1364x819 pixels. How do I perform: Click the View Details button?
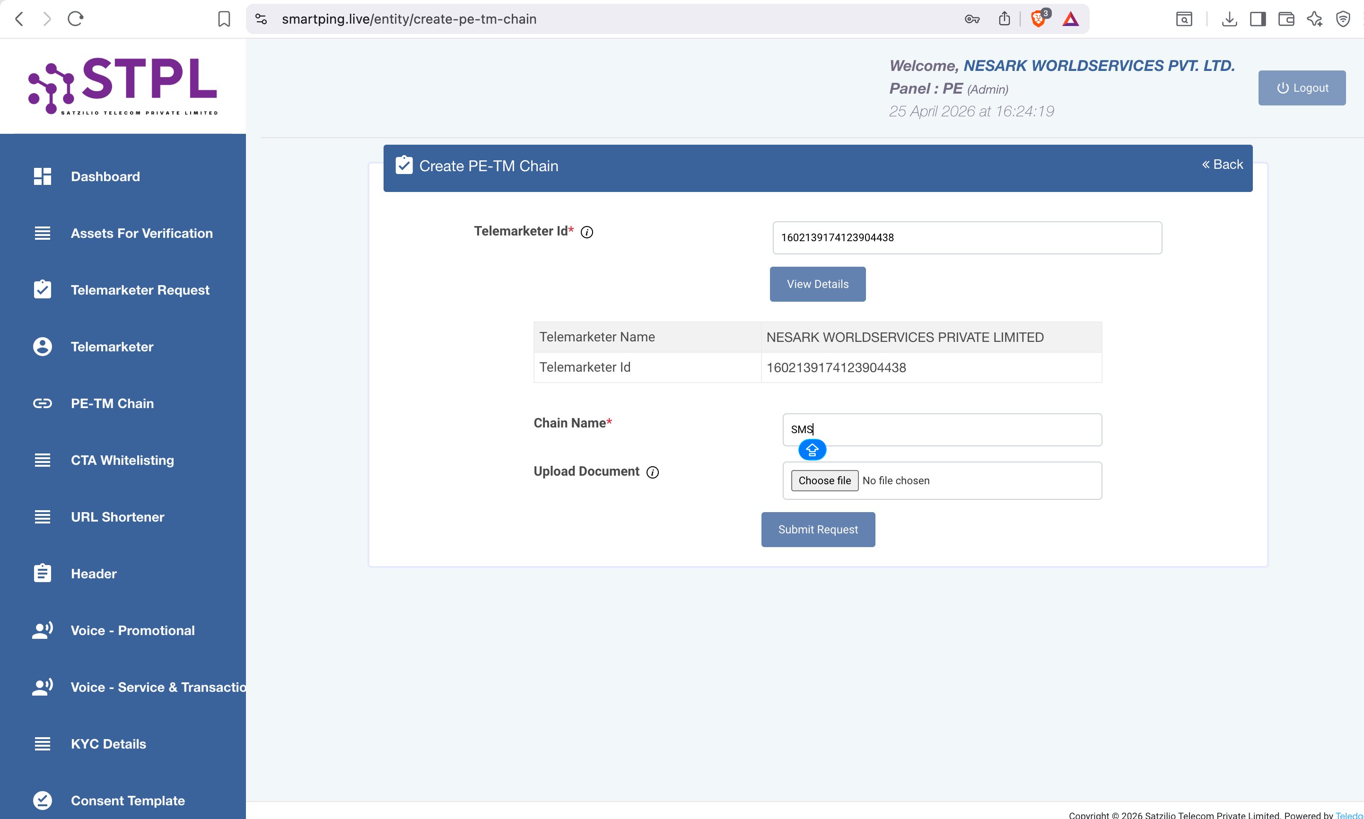[818, 284]
